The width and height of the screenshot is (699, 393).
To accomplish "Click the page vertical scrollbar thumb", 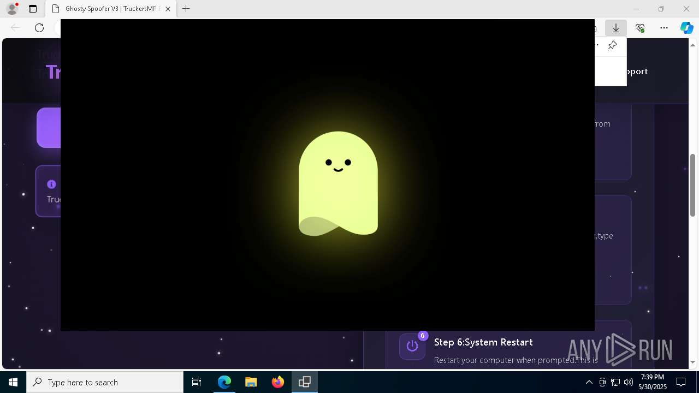I will 692,186.
